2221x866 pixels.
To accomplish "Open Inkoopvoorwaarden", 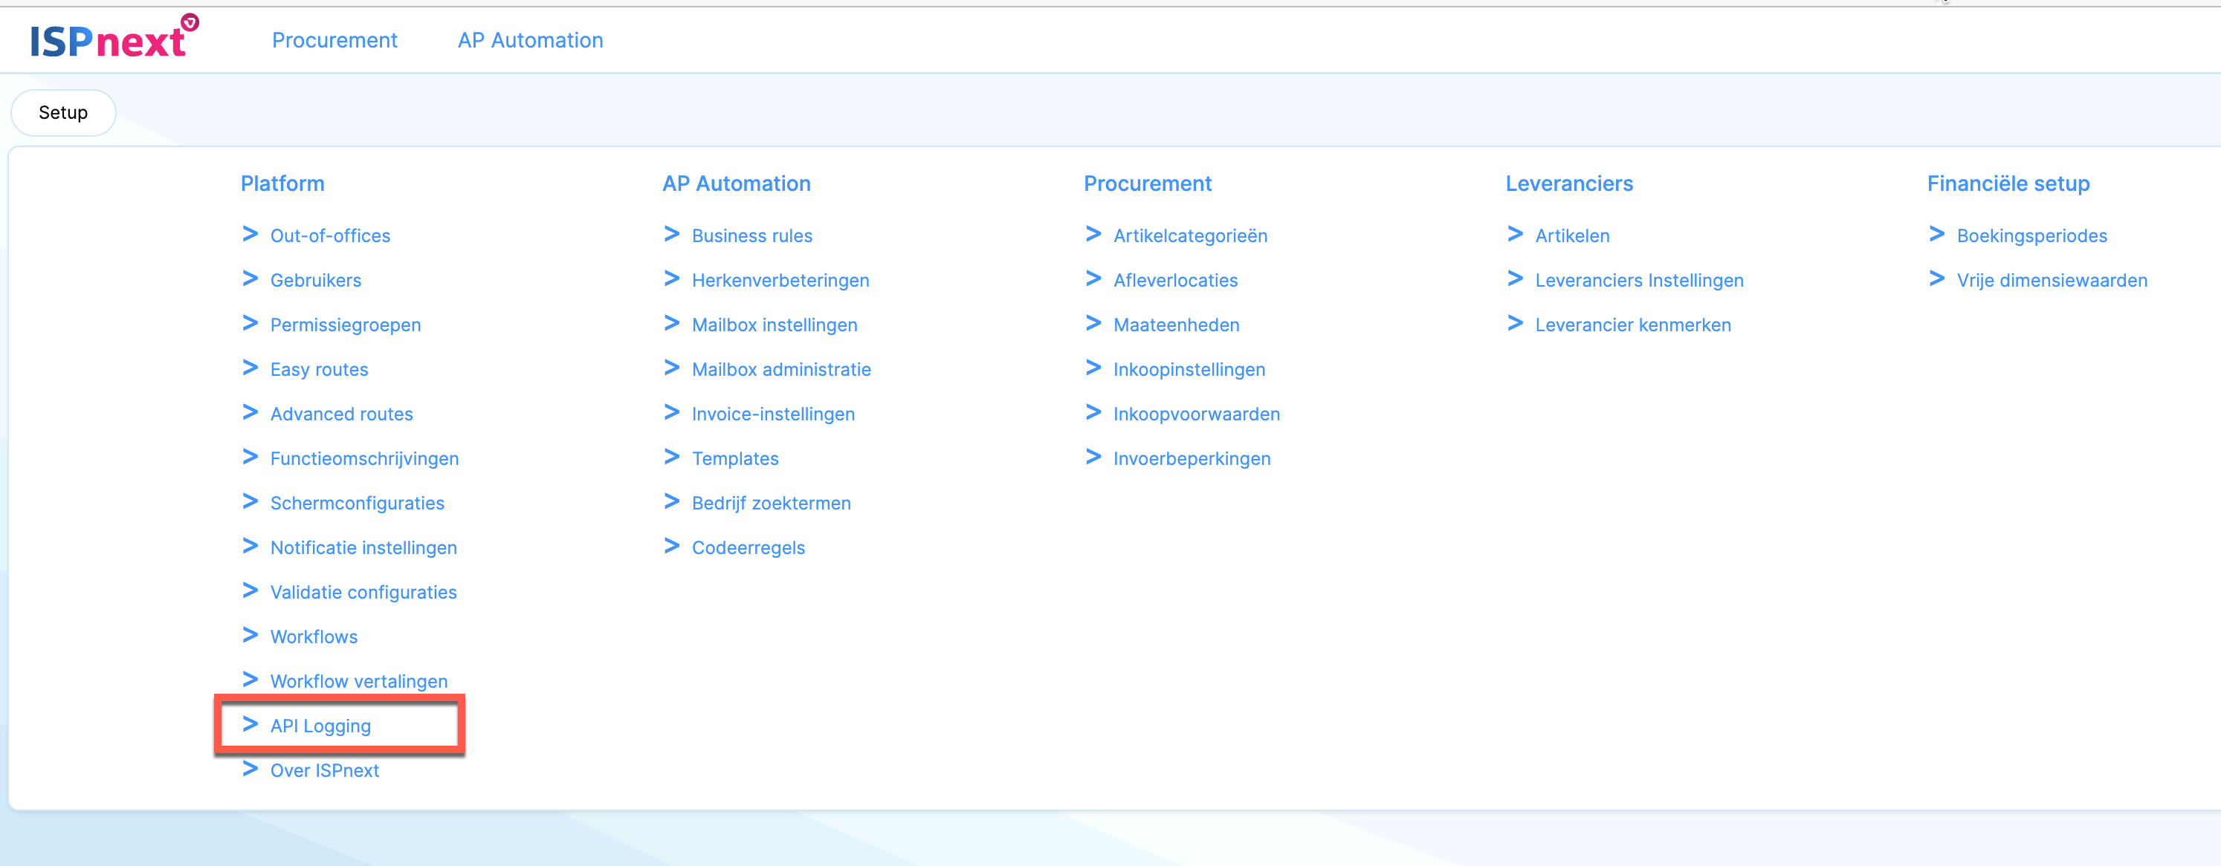I will point(1196,414).
